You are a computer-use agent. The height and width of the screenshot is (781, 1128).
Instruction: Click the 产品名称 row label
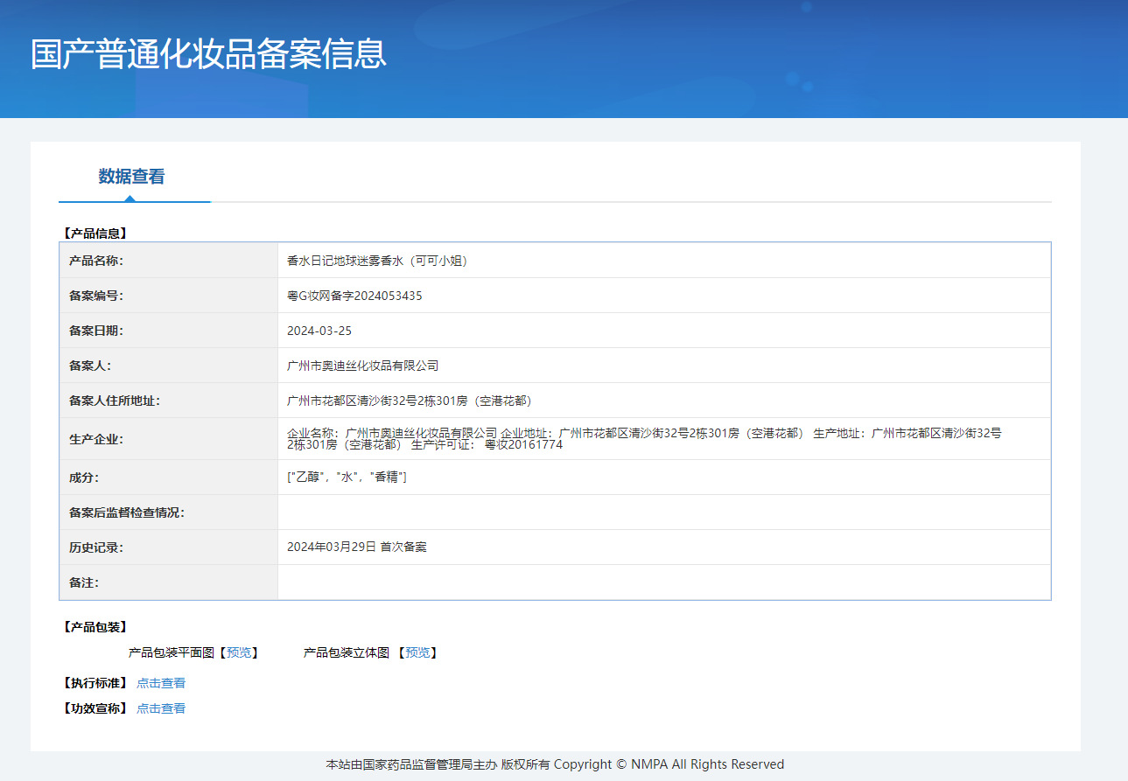pyautogui.click(x=96, y=261)
